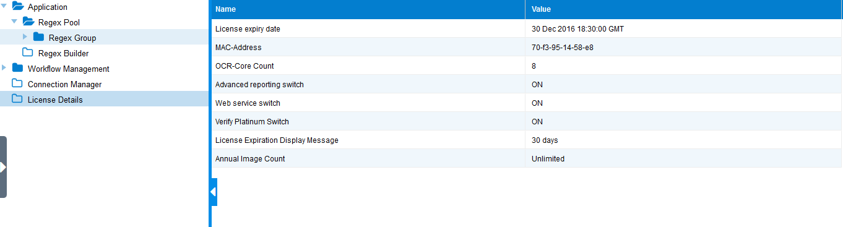
Task: Click the MAC-Address value cell
Action: [684, 47]
